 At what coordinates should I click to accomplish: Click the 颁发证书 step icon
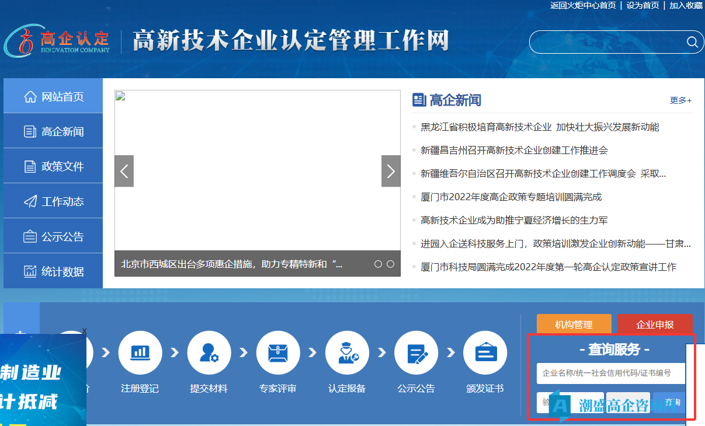coord(485,352)
